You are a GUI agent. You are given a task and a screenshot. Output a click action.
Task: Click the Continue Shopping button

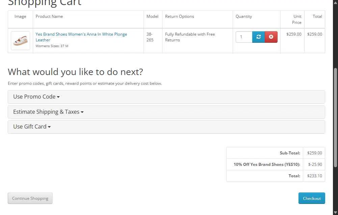click(30, 198)
